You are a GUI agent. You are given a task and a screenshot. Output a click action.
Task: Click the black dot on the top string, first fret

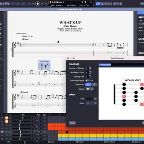[x=124, y=85]
